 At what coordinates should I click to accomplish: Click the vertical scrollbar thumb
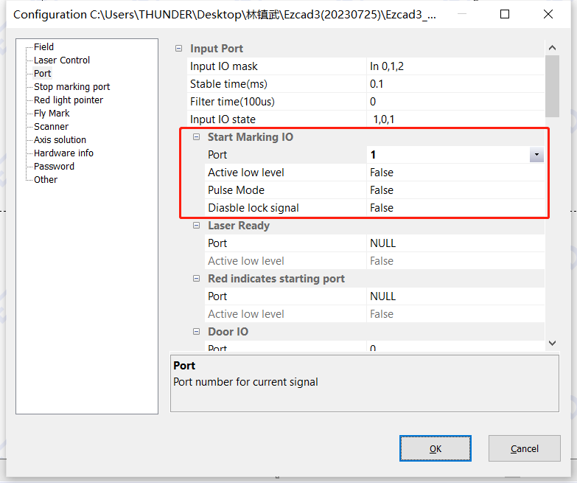pos(552,86)
